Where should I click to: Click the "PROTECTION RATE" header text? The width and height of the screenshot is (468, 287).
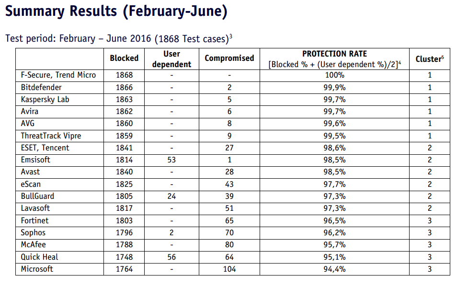(x=334, y=54)
